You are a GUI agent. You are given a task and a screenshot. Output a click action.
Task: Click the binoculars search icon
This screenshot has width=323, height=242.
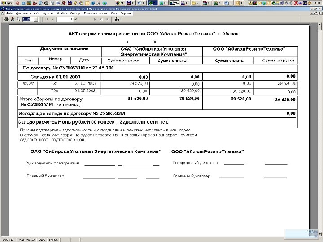click(x=117, y=19)
